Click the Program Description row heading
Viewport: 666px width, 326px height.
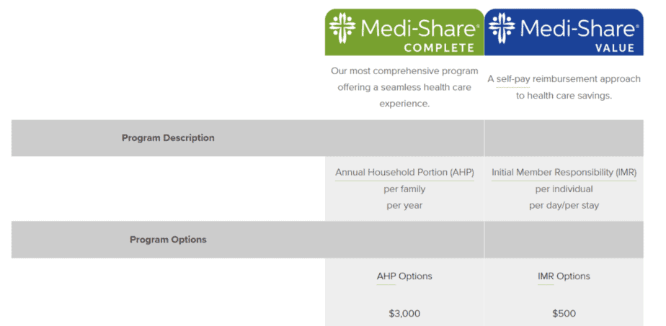168,138
